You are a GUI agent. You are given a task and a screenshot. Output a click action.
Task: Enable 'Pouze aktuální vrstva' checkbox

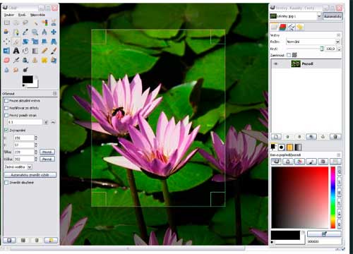[x=6, y=101]
